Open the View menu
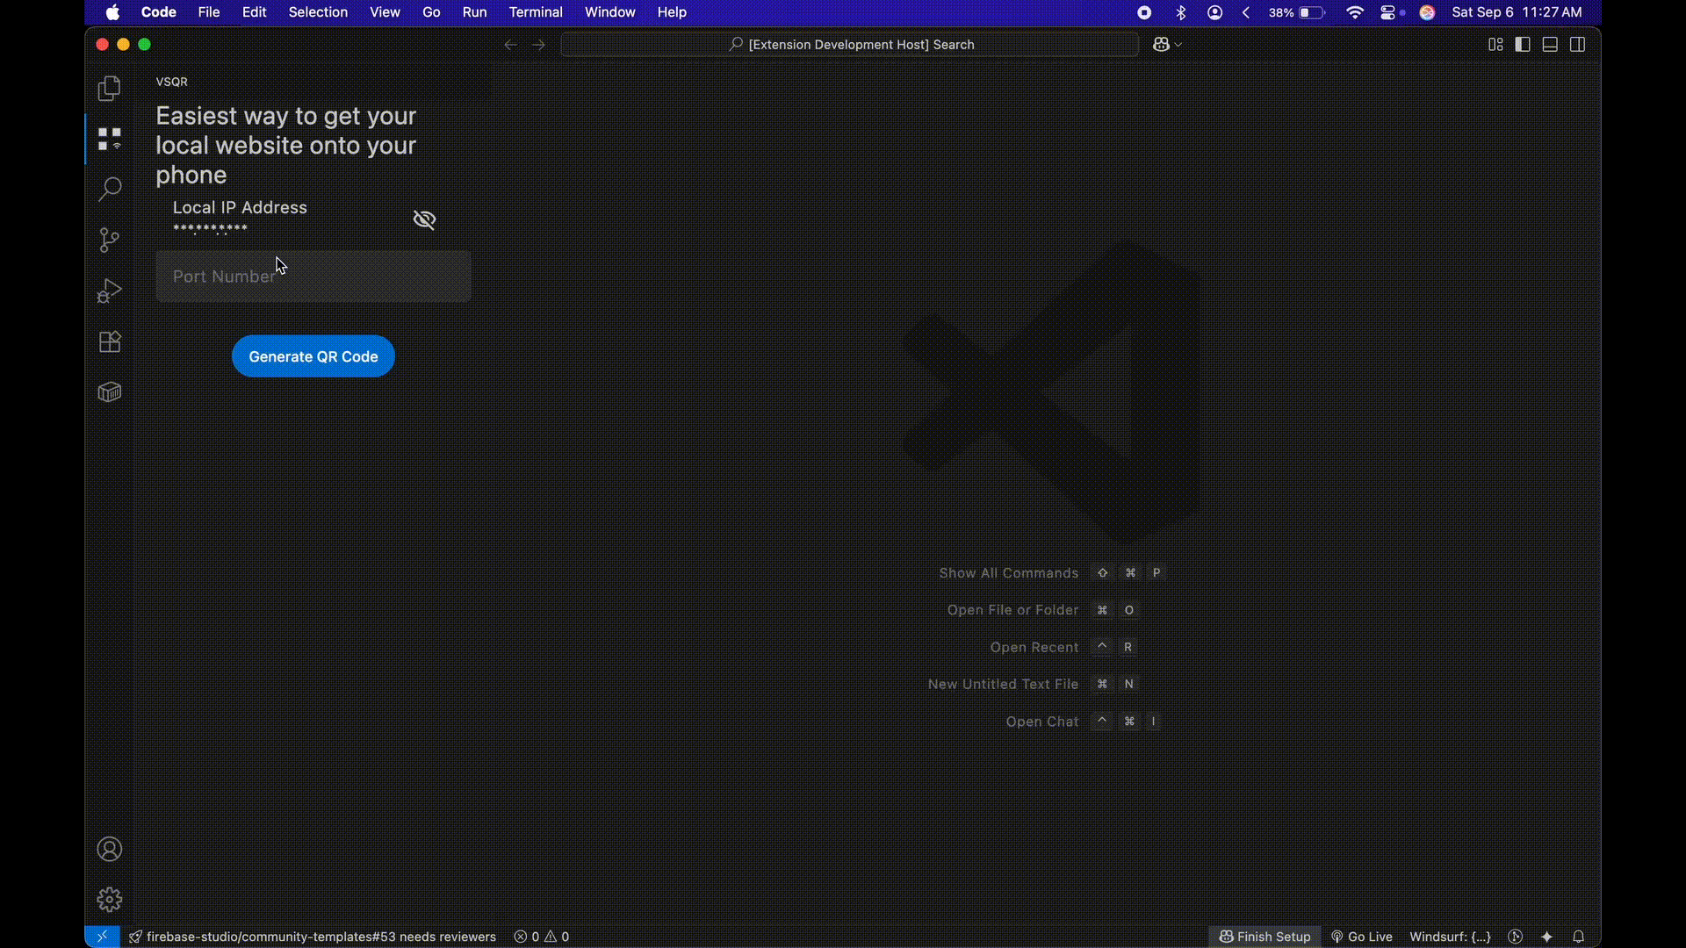This screenshot has height=948, width=1686. coord(385,12)
